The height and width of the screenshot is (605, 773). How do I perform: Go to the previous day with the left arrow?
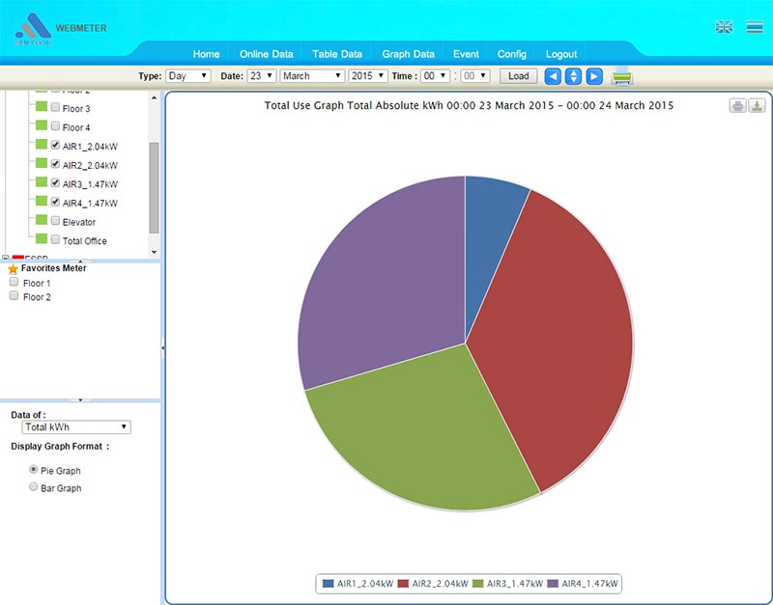(553, 76)
